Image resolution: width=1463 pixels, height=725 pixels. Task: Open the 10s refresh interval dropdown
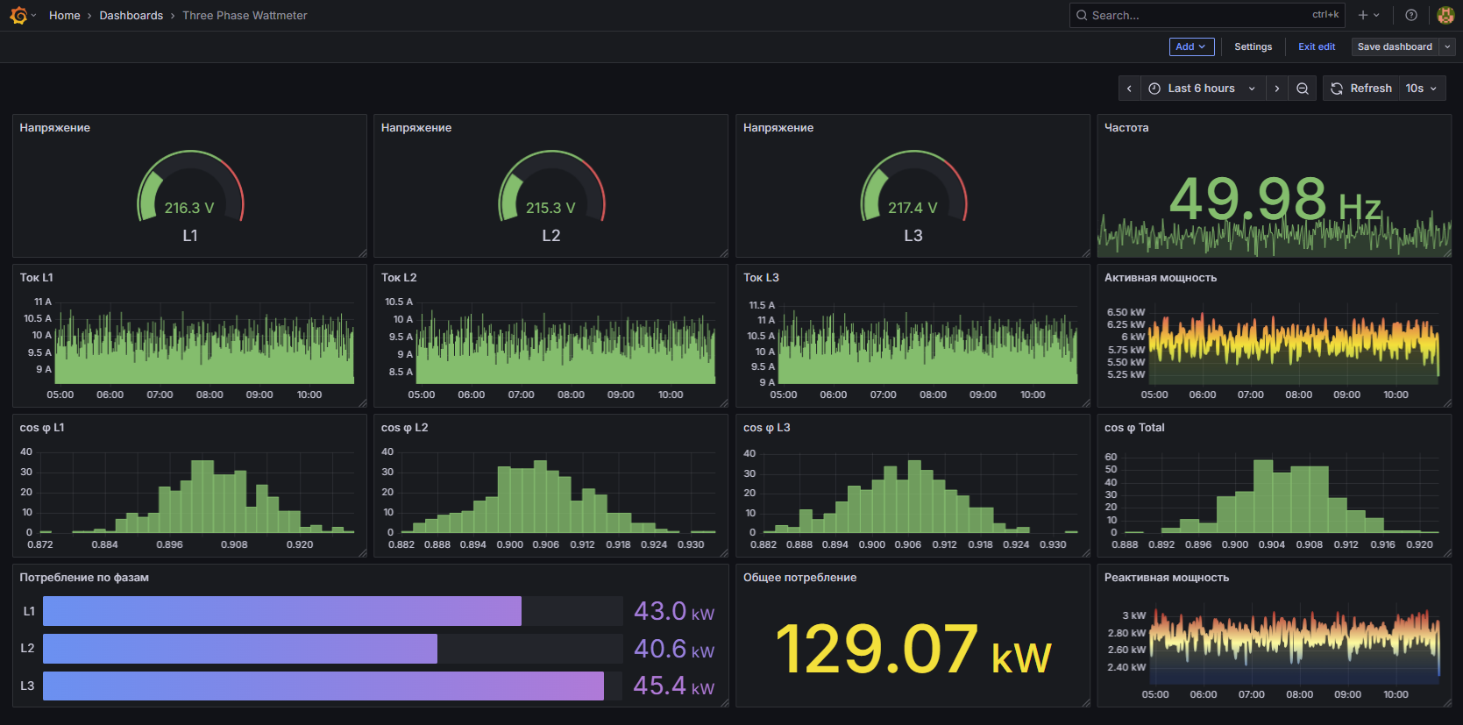pyautogui.click(x=1421, y=89)
